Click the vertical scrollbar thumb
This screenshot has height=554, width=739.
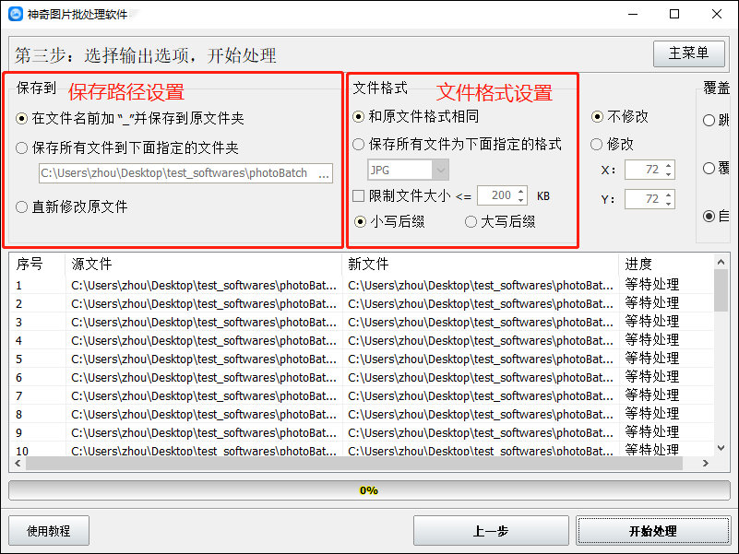pyautogui.click(x=721, y=290)
